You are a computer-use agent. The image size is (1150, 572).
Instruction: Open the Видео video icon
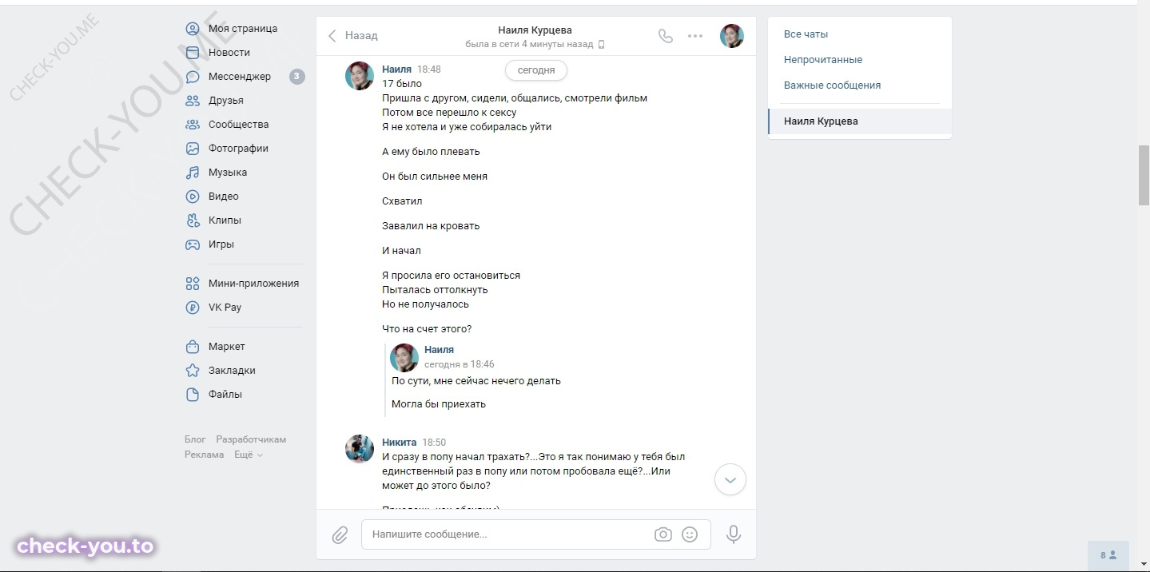point(193,197)
